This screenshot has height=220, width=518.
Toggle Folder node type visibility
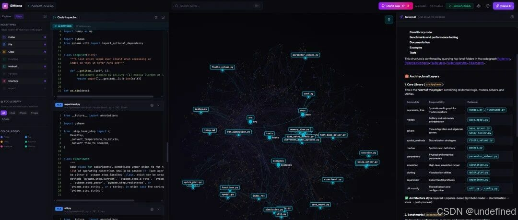pyautogui.click(x=24, y=37)
